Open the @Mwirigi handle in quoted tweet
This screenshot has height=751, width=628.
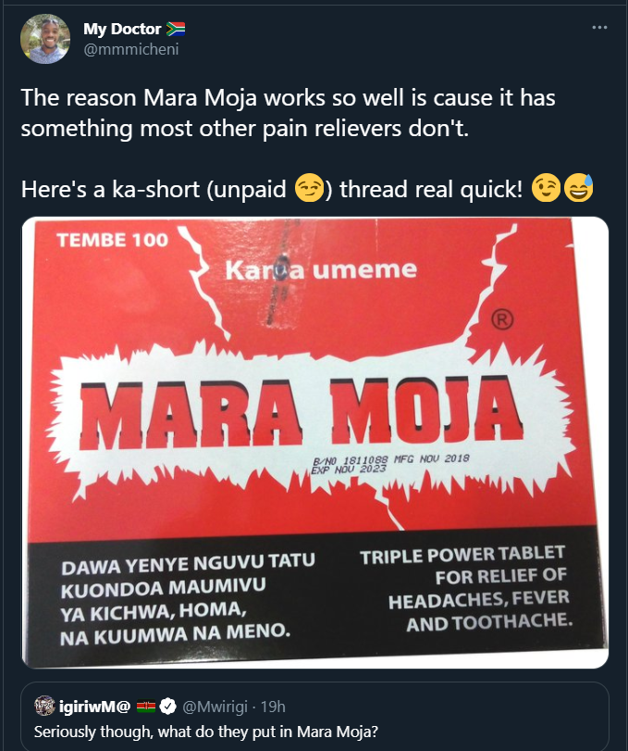(215, 707)
